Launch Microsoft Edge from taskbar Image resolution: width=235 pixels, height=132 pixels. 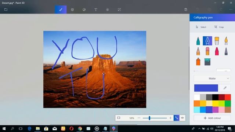click(29, 129)
